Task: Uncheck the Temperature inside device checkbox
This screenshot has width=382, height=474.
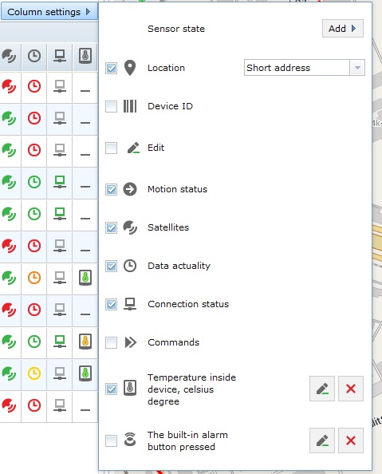Action: (111, 389)
